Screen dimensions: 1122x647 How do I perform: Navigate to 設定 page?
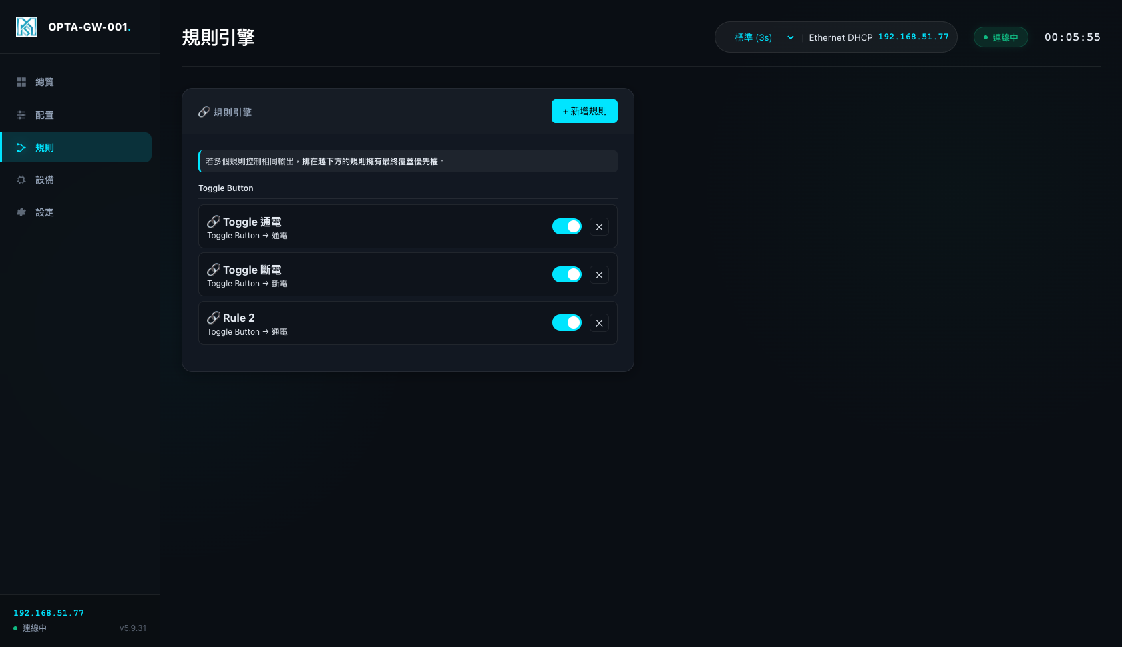(x=76, y=212)
